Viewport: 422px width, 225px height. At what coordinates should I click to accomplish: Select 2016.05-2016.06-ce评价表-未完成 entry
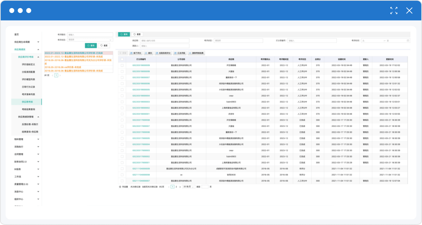78,67
